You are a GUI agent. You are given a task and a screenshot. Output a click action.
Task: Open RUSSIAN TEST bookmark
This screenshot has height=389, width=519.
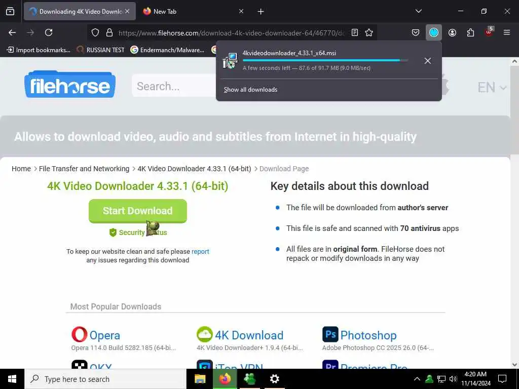101,50
